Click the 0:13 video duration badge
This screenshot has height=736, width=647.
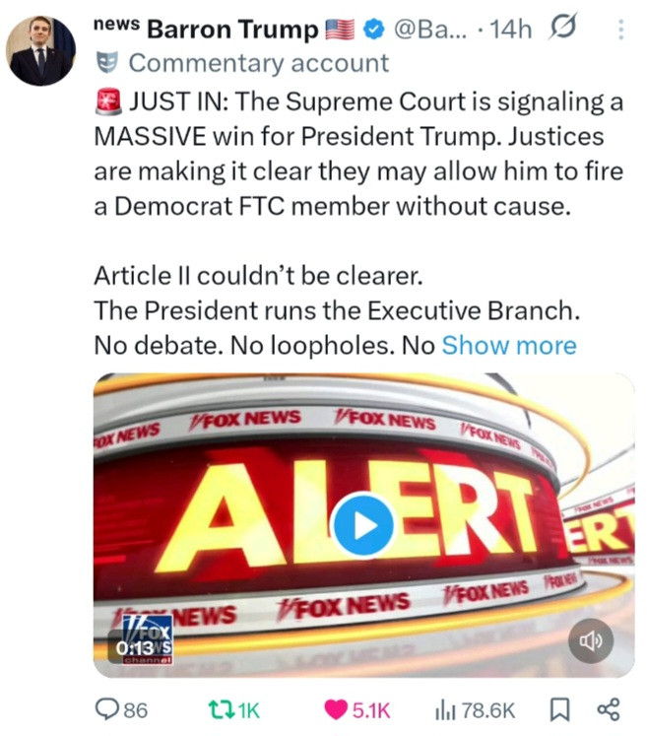pos(134,648)
